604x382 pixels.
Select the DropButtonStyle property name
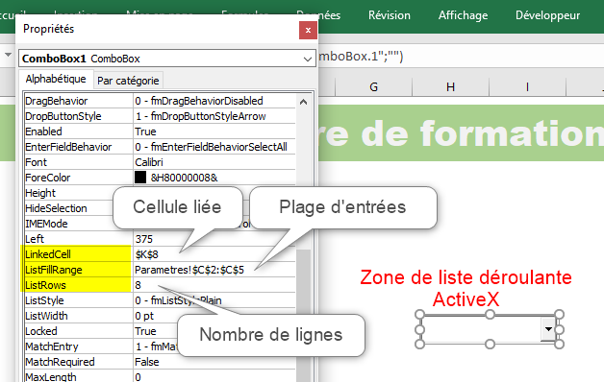pyautogui.click(x=63, y=116)
